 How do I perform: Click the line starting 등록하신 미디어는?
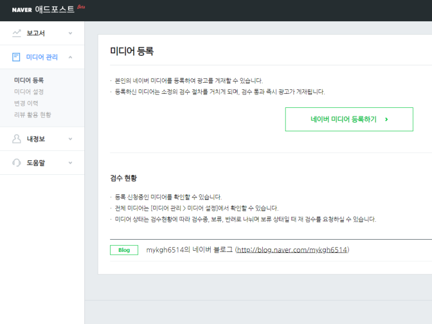(220, 92)
